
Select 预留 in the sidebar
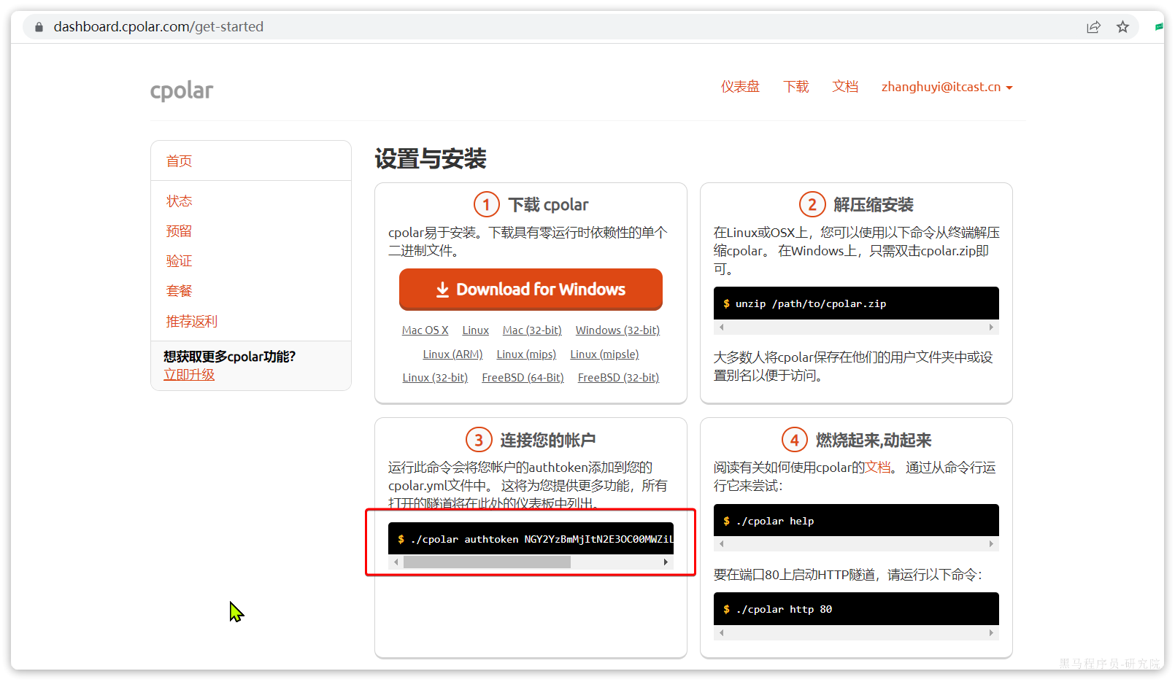[179, 231]
